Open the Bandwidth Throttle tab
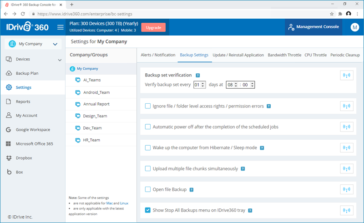Screen dimensions: 364x223 click(284, 55)
